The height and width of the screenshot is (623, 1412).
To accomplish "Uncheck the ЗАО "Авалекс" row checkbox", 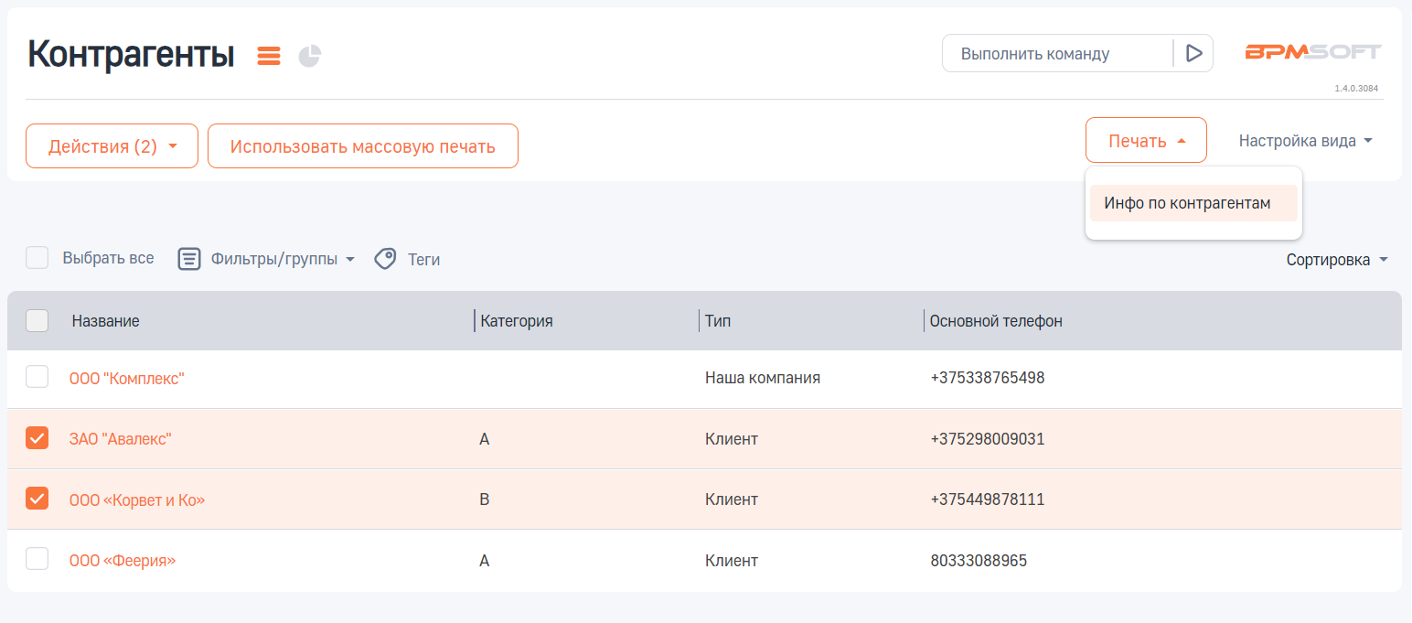I will click(x=37, y=438).
